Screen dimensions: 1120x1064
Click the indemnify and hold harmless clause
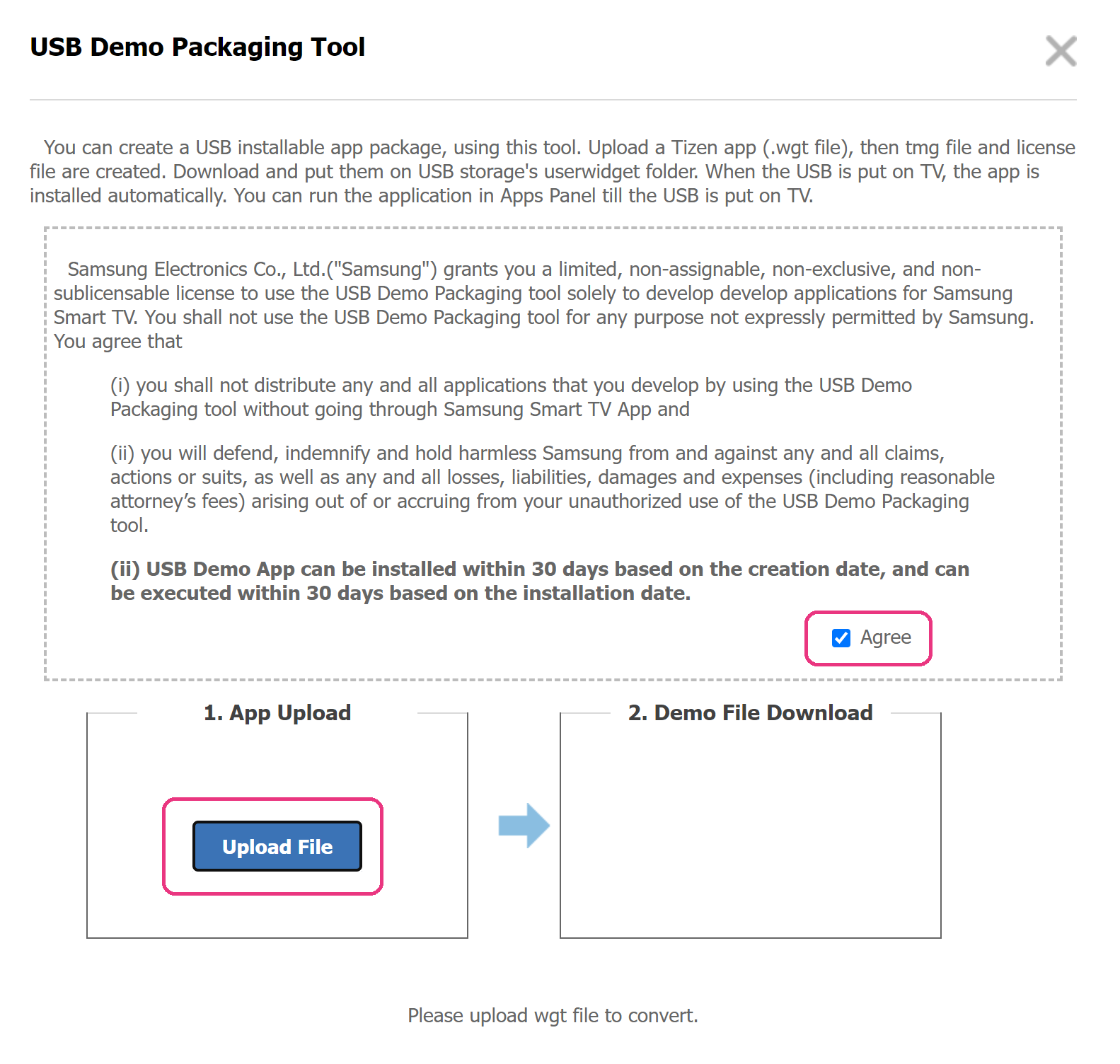pos(552,477)
